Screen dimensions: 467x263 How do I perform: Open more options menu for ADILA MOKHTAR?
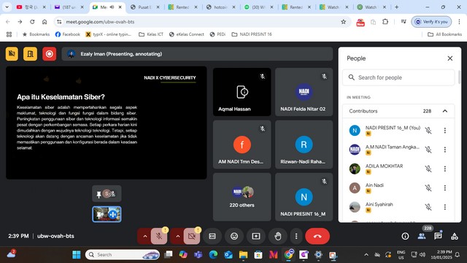click(444, 169)
